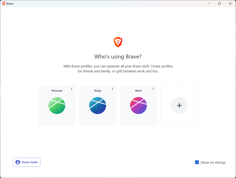Open more options for Study profile
This screenshot has height=178, width=236.
pyautogui.click(x=112, y=89)
